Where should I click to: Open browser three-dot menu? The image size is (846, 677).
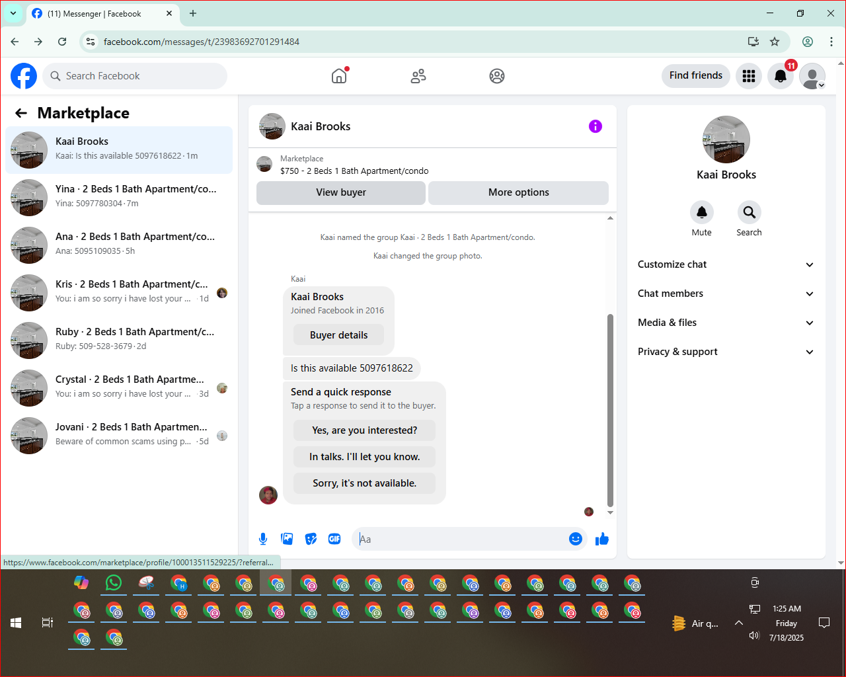click(x=831, y=42)
